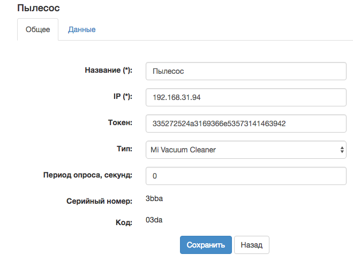Open the Тип dropdown showing Mi Vacuum Cleaner

[246, 150]
